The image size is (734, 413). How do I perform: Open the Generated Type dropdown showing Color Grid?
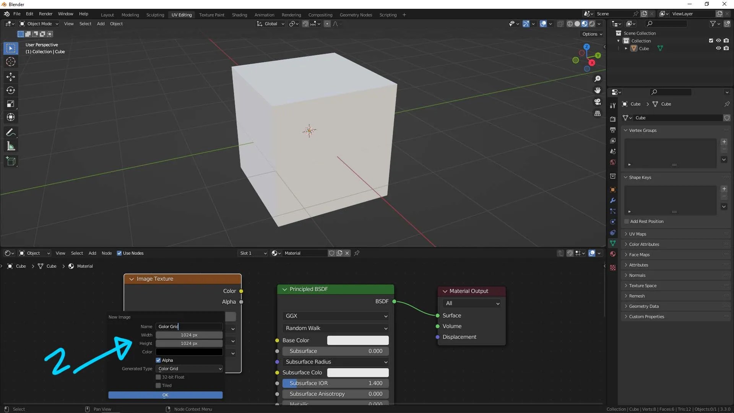coord(189,369)
